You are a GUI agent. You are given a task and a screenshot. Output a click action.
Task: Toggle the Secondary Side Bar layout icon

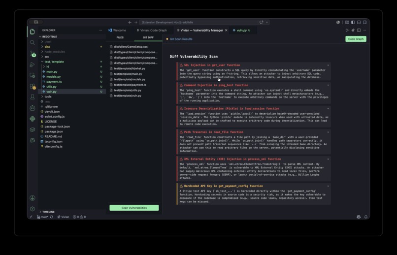point(365,22)
